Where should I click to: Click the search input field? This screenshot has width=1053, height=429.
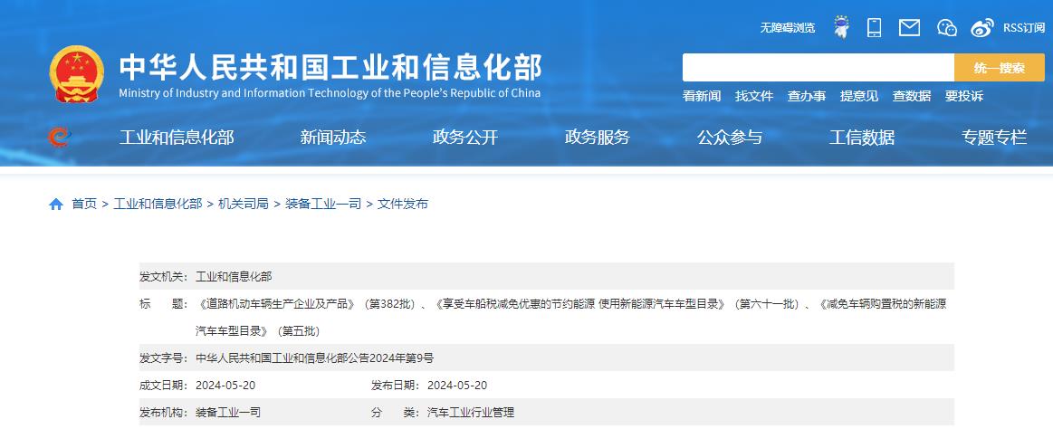[818, 68]
